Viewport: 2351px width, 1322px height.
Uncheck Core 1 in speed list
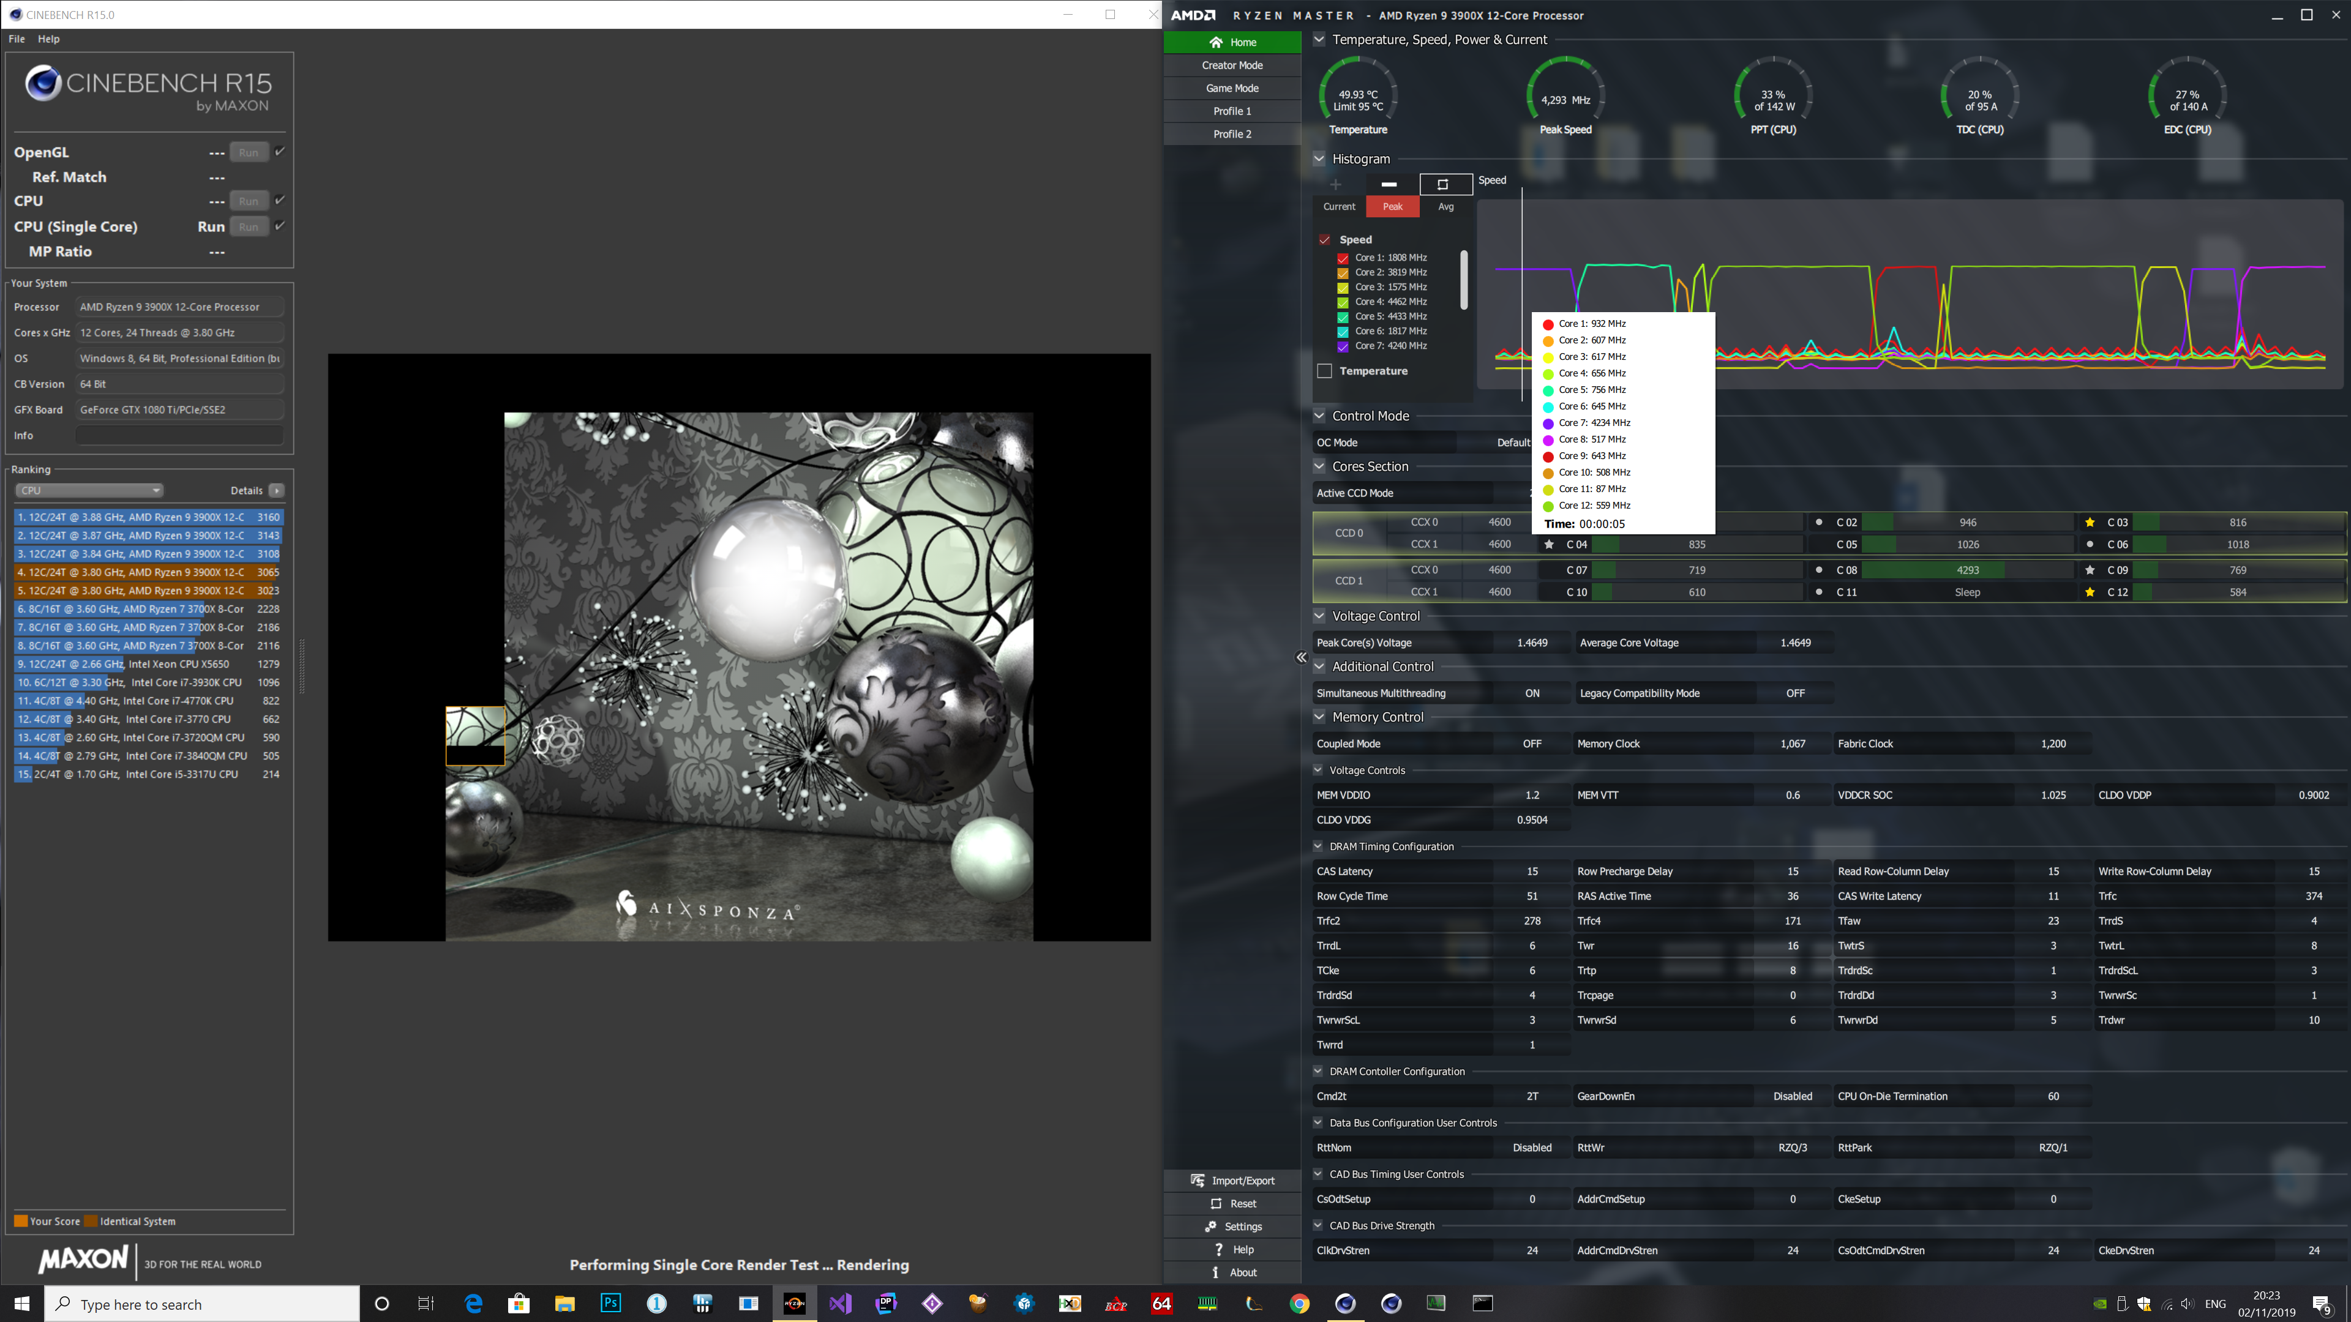1343,258
